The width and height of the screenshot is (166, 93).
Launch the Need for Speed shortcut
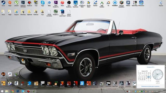click(10, 75)
